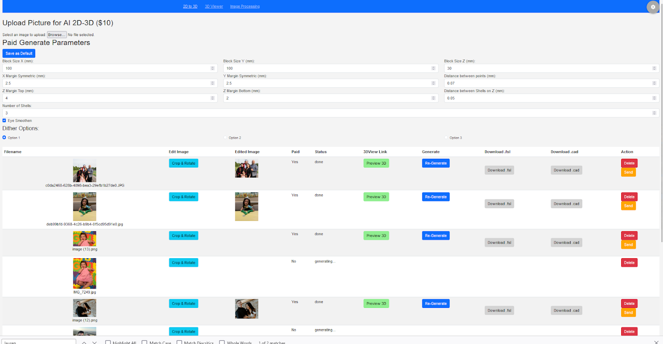Go to next find match arrow
Screen dimensions: 663x344
(94, 342)
